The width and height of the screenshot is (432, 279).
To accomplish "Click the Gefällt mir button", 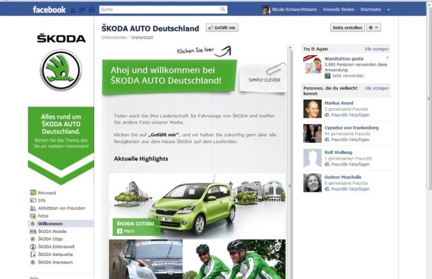I will pos(222,28).
